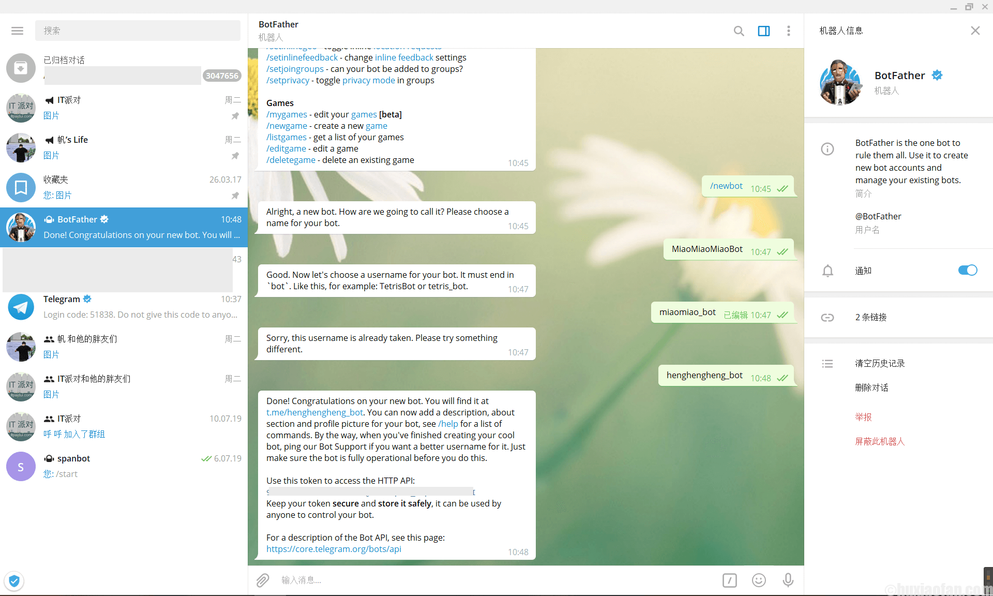Delete the conversation option
This screenshot has width=993, height=596.
(x=871, y=388)
